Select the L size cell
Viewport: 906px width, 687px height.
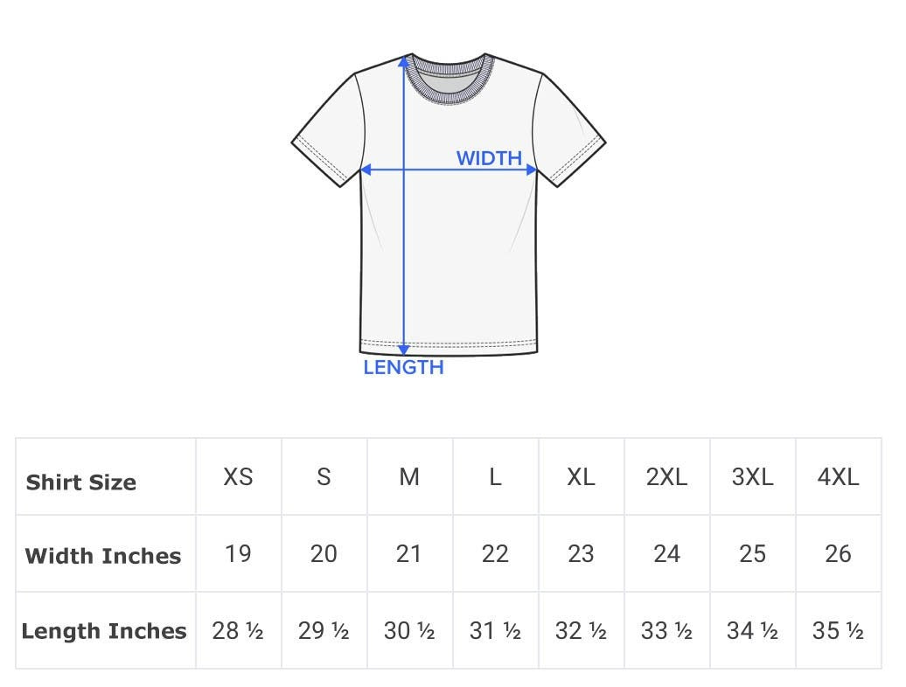point(495,476)
